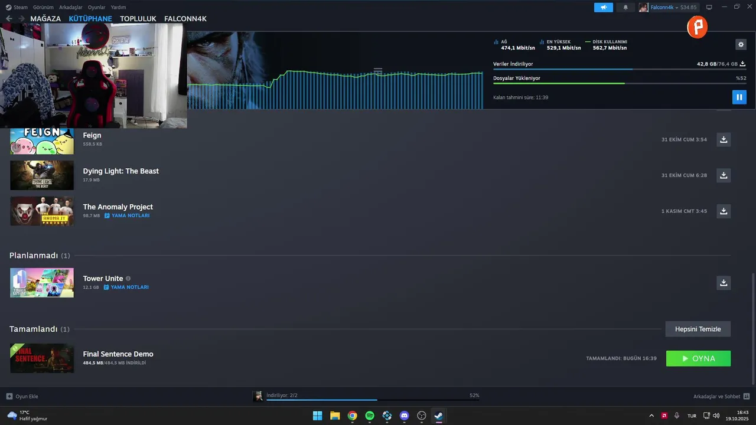This screenshot has width=756, height=425.
Task: Open Spotify from the taskbar
Action: [x=370, y=416]
